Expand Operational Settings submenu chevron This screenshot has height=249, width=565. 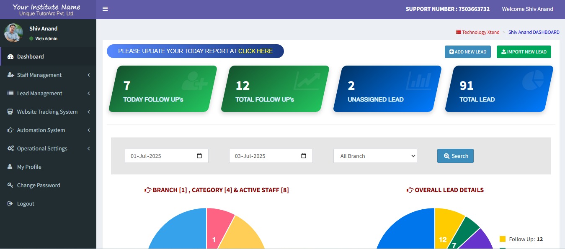[x=89, y=149]
